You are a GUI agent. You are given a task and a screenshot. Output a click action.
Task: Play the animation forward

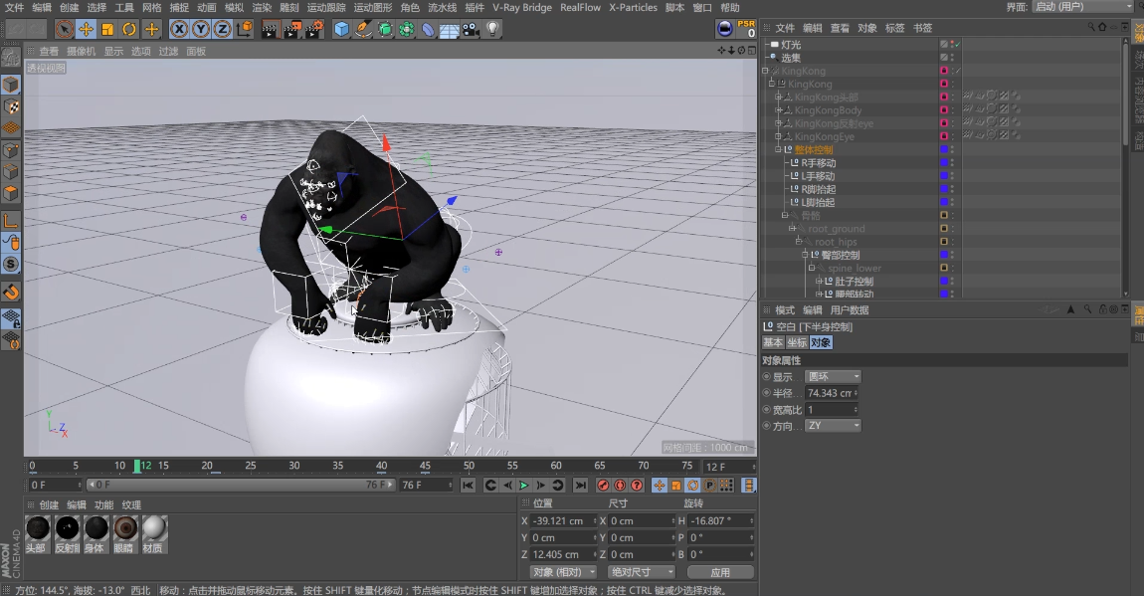(x=524, y=486)
